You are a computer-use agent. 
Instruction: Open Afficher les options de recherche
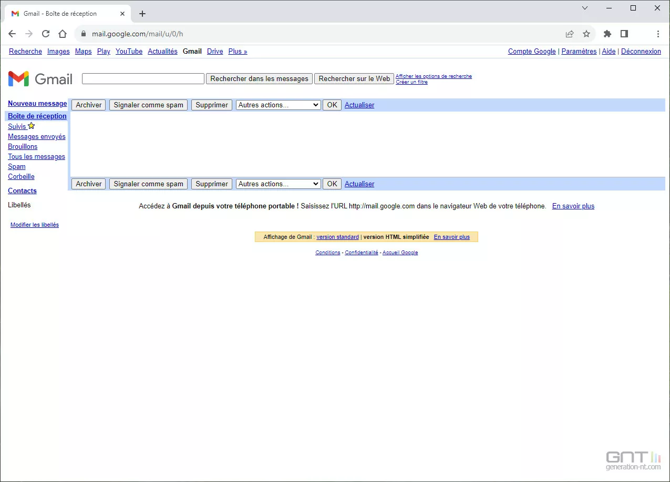(434, 76)
